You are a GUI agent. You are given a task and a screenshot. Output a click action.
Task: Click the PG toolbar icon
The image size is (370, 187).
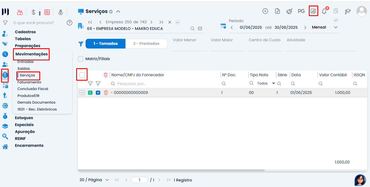pyautogui.click(x=301, y=11)
